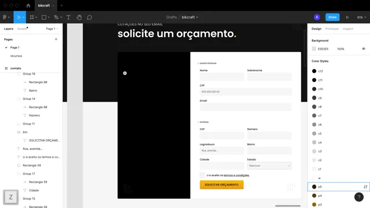
Task: Open the zoom level dropdown
Action: pyautogui.click(x=361, y=17)
